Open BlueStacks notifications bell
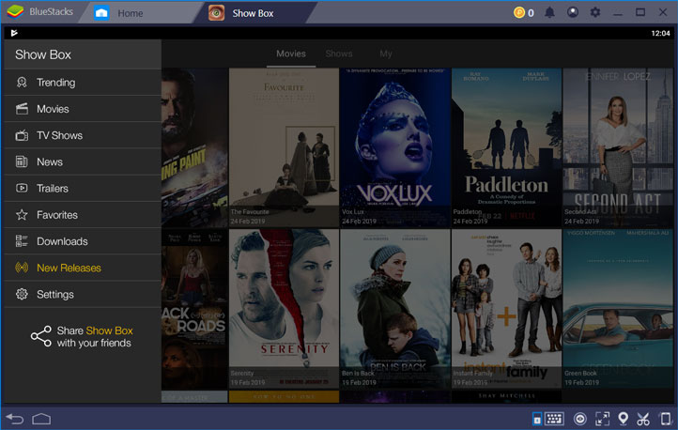 (549, 12)
